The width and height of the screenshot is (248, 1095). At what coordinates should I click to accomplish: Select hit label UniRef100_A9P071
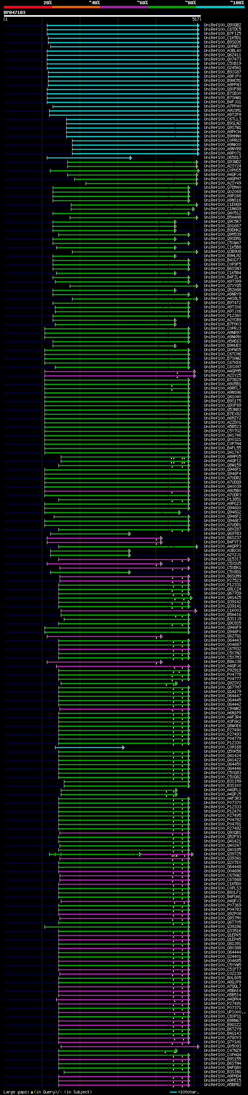point(222,153)
